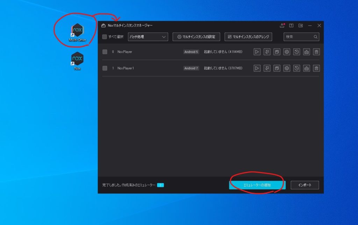This screenshot has height=225, width=358.
Task: Run disk cleanup for NoxPlayer1
Action: 307,68
